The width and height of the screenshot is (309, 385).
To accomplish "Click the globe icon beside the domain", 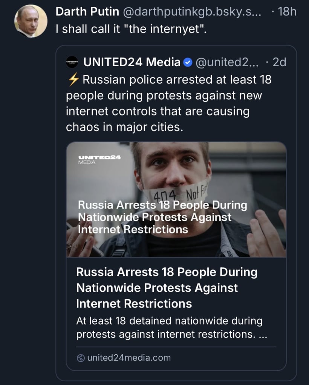I will (x=81, y=358).
